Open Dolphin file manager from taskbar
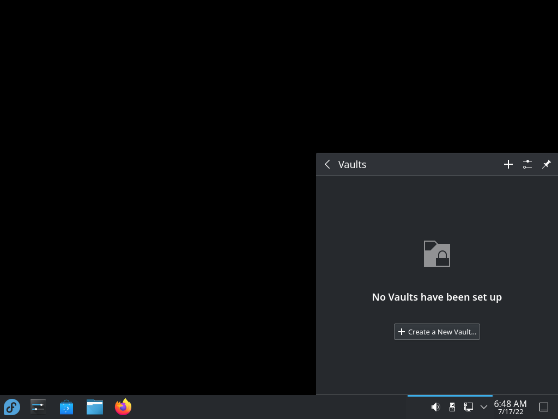Screen dimensions: 558x419 tap(95, 407)
